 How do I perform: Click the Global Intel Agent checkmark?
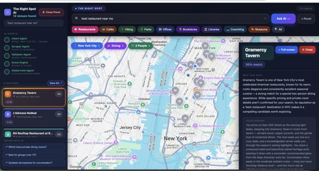point(7,72)
